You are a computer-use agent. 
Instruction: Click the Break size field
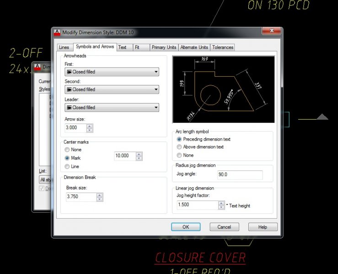coord(81,197)
